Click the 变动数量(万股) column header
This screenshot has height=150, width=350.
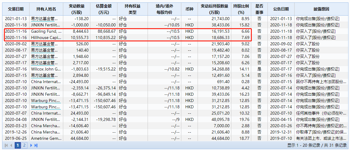click(77, 9)
